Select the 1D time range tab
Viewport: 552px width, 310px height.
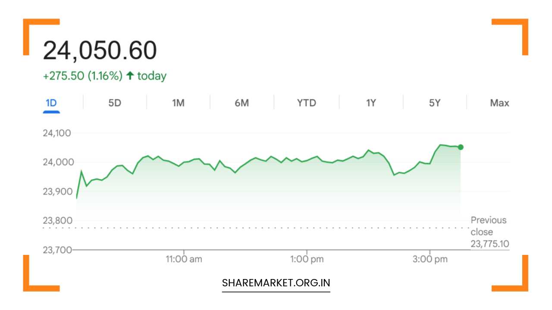tap(51, 103)
